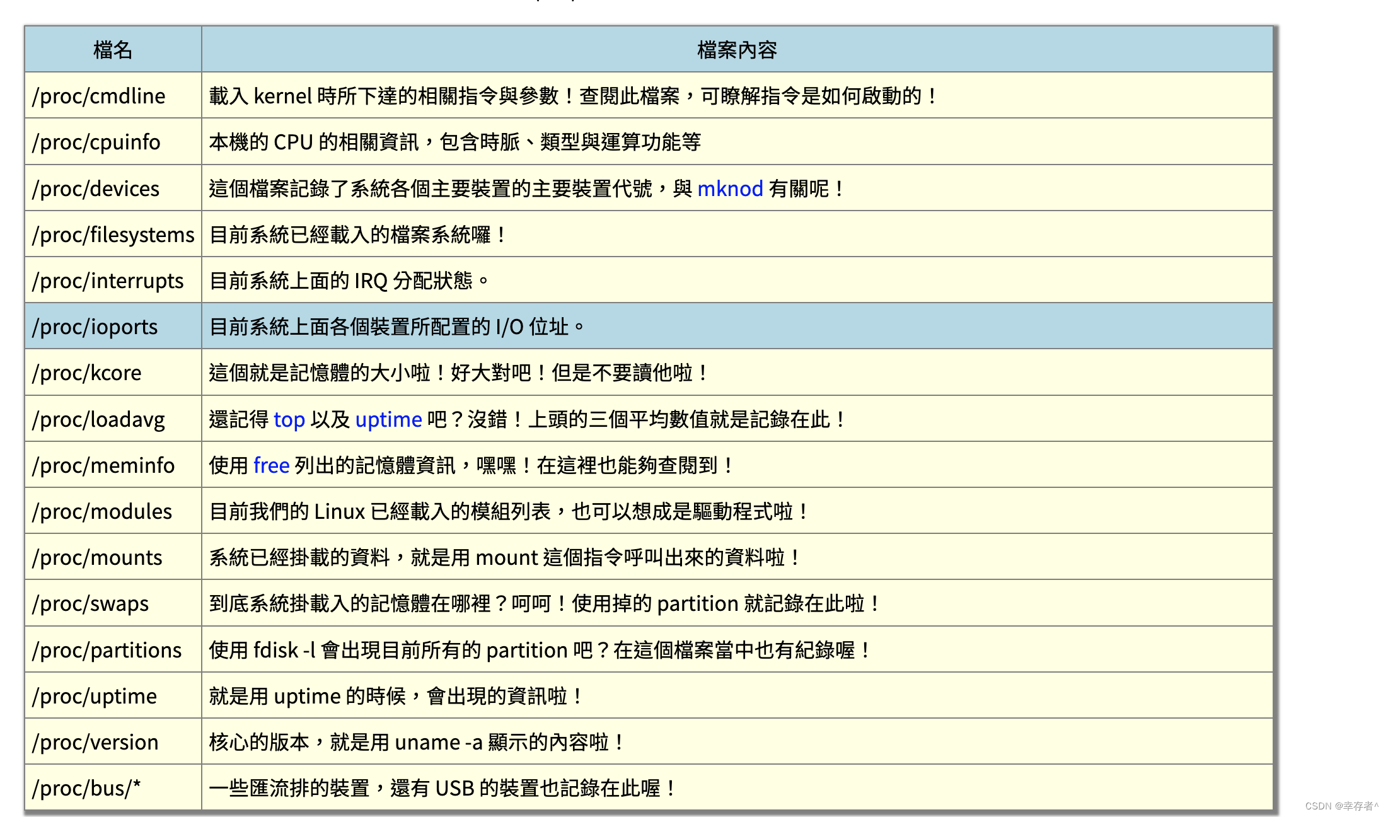The image size is (1388, 817).
Task: Open the mknod hyperlink
Action: tap(730, 188)
